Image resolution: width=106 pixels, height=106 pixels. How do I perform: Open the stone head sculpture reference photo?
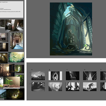(14, 25)
